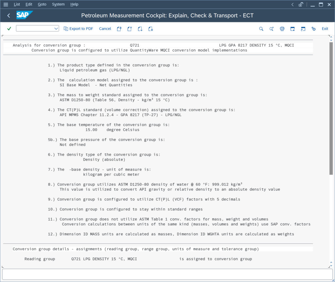Click the title bar left chevron icon
Screen dimensions: 335x282
pyautogui.click(x=292, y=5)
